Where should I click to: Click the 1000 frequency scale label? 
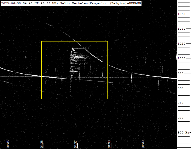tap(181, 58)
